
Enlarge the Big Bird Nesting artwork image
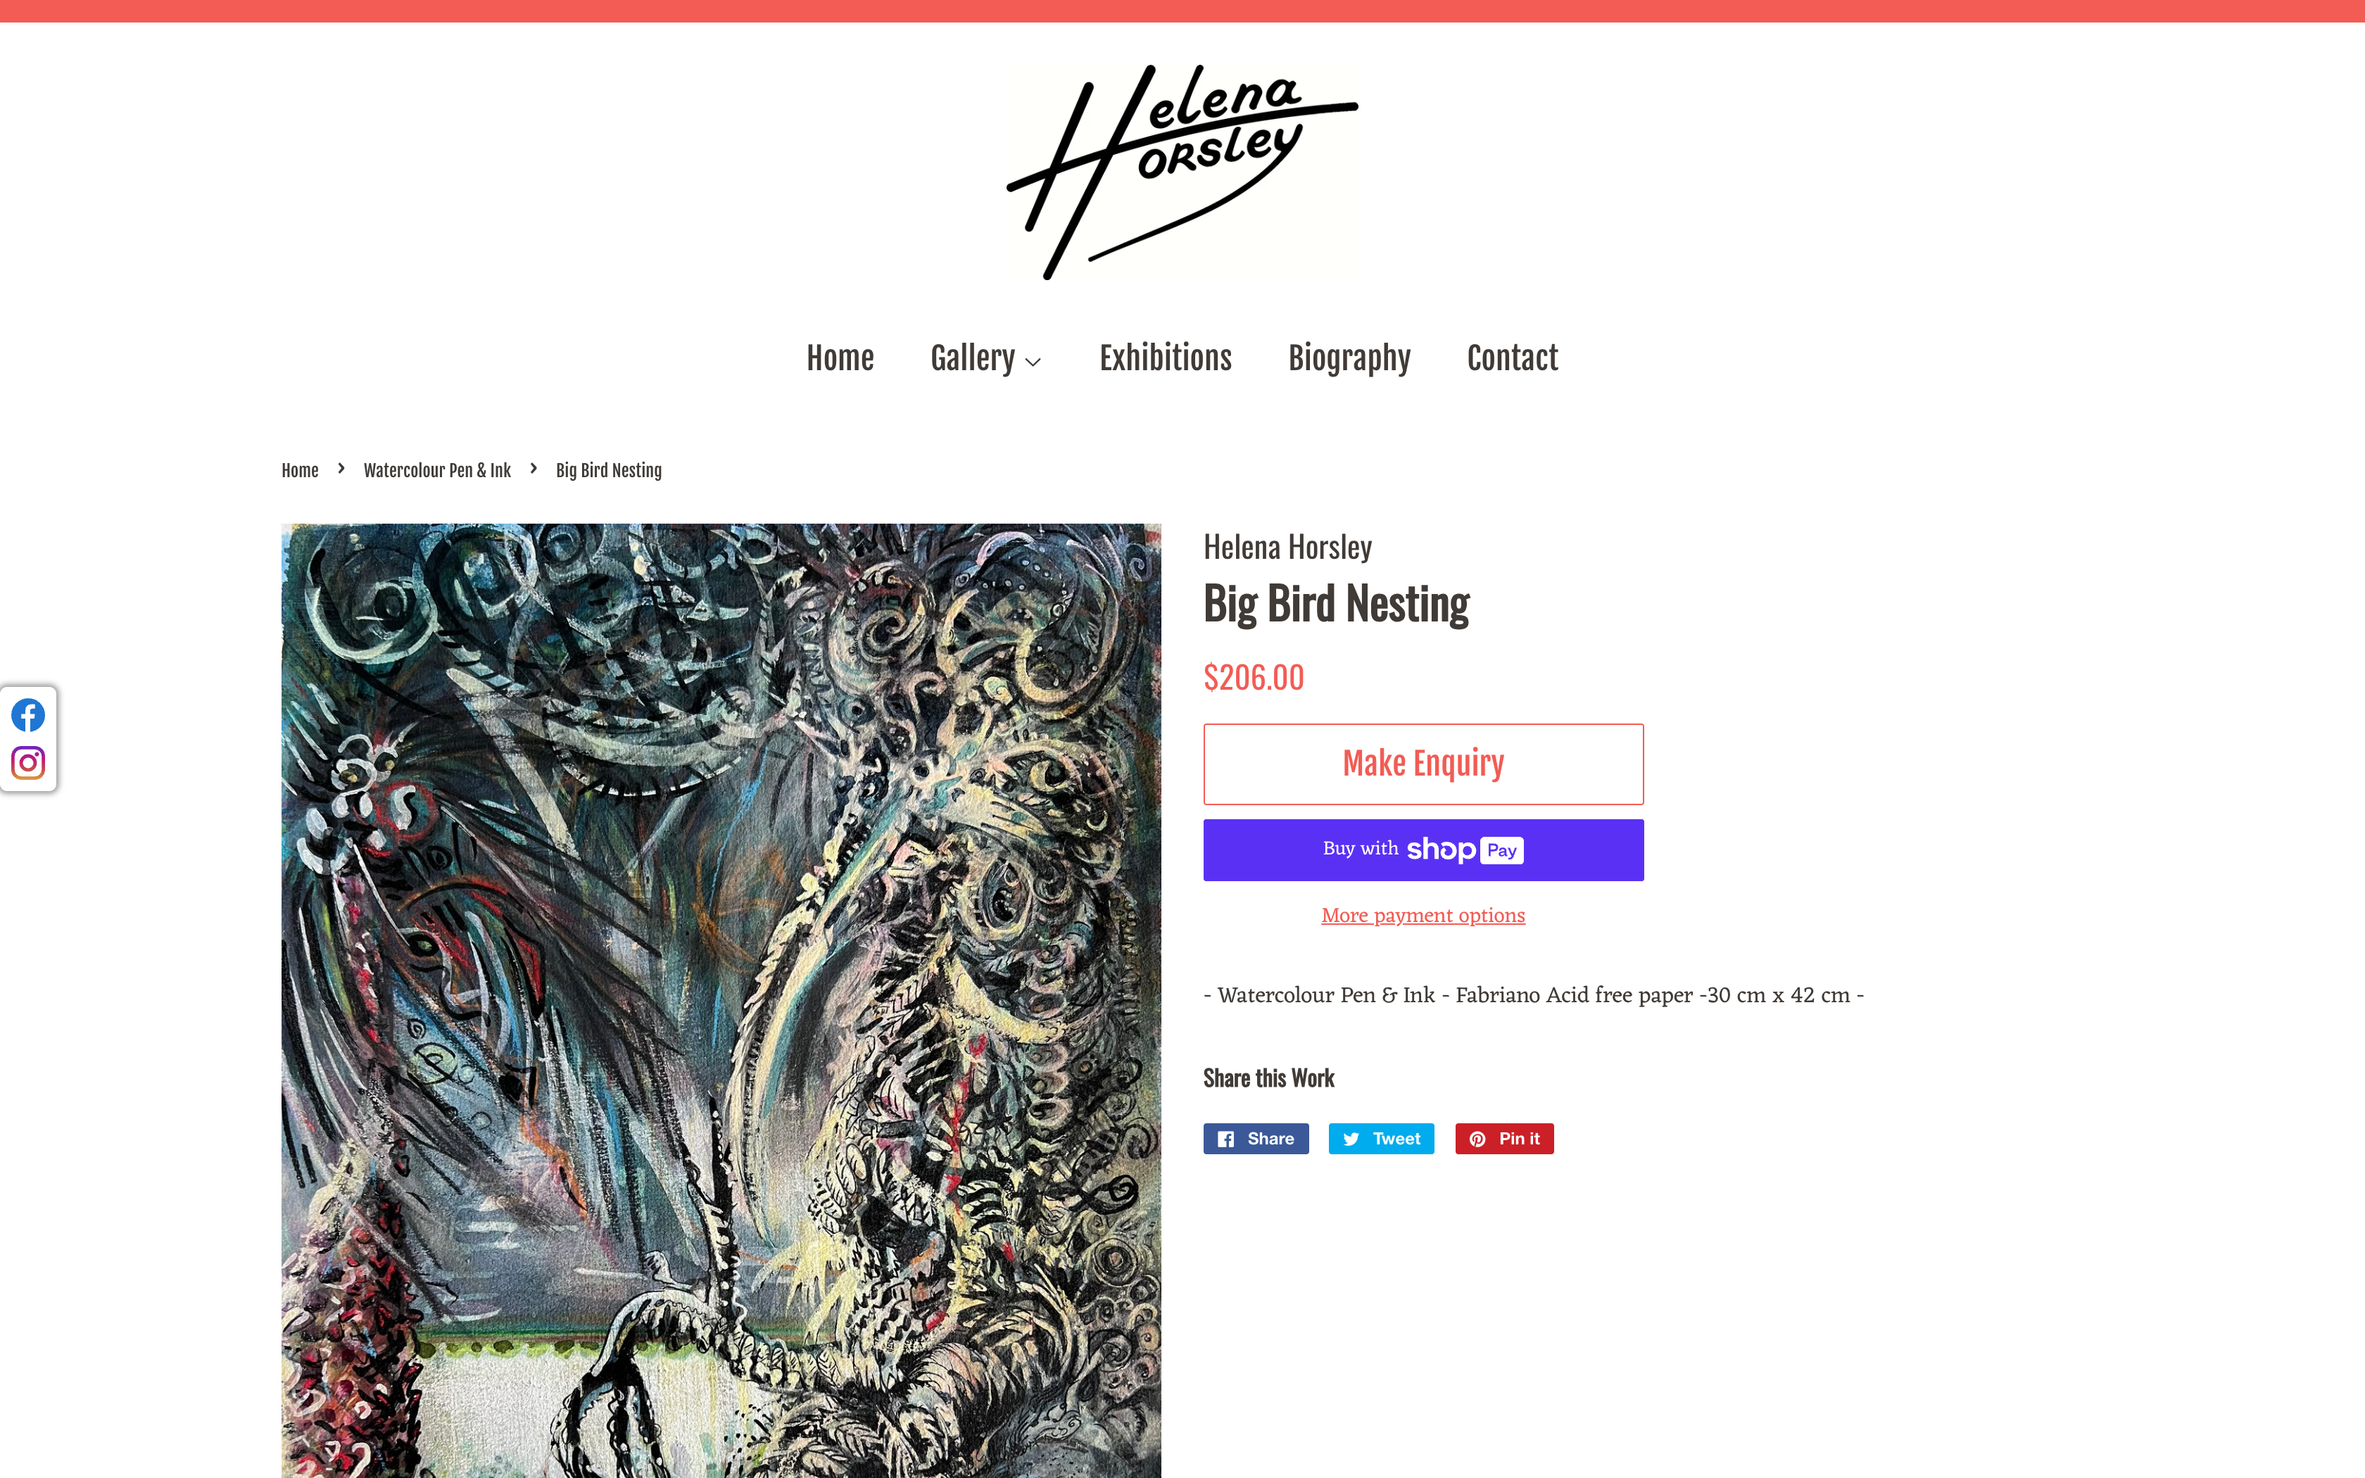[x=721, y=1000]
